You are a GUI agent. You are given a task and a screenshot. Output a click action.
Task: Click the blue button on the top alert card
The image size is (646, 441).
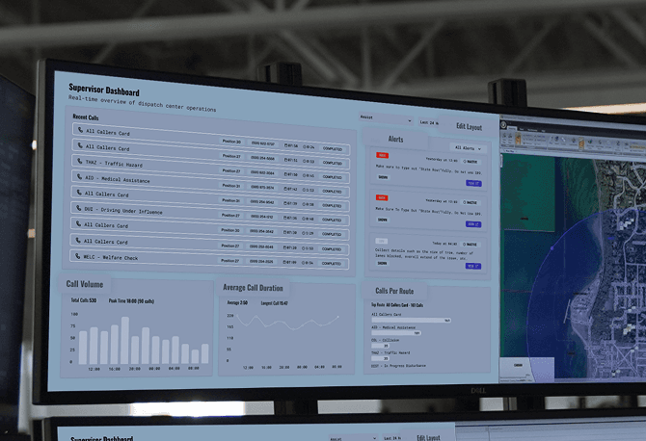473,183
